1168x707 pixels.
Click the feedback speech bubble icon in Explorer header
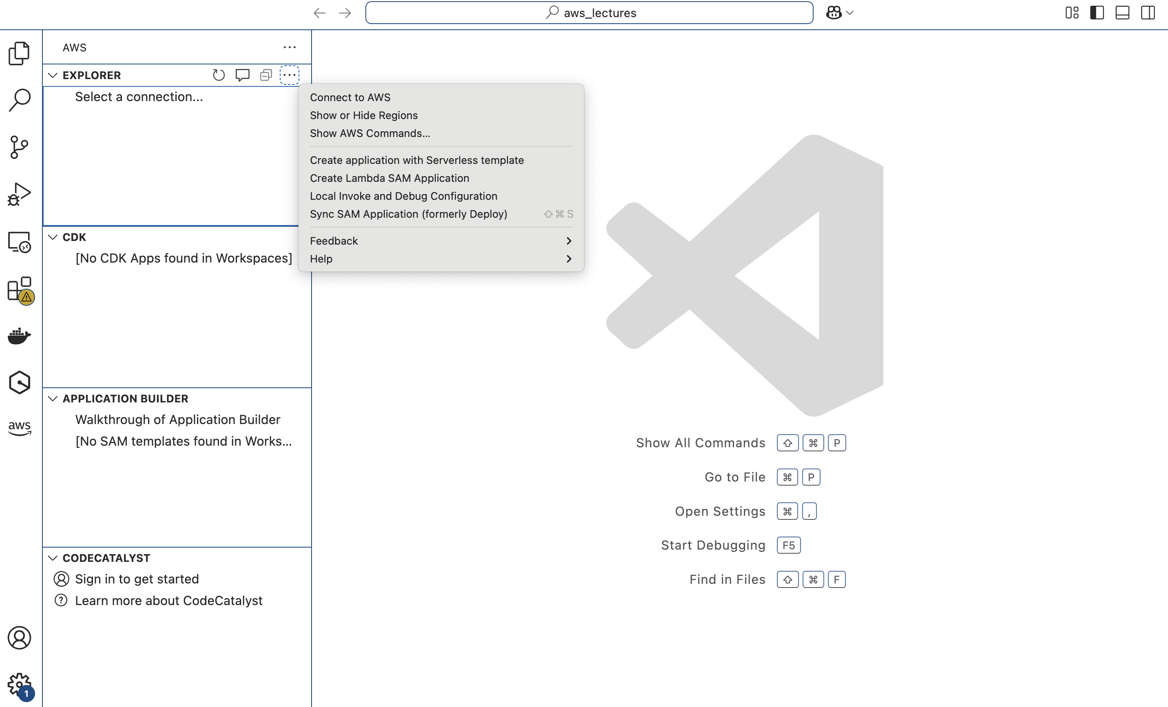pyautogui.click(x=243, y=75)
